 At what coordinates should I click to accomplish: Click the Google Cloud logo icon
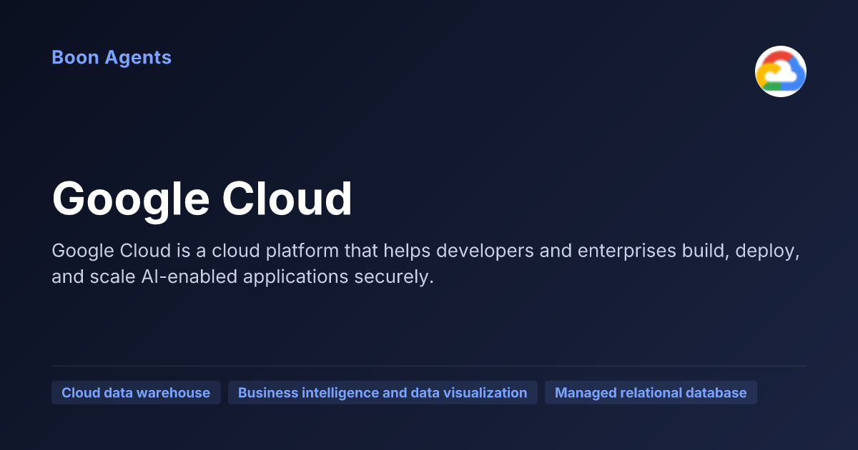pyautogui.click(x=781, y=71)
